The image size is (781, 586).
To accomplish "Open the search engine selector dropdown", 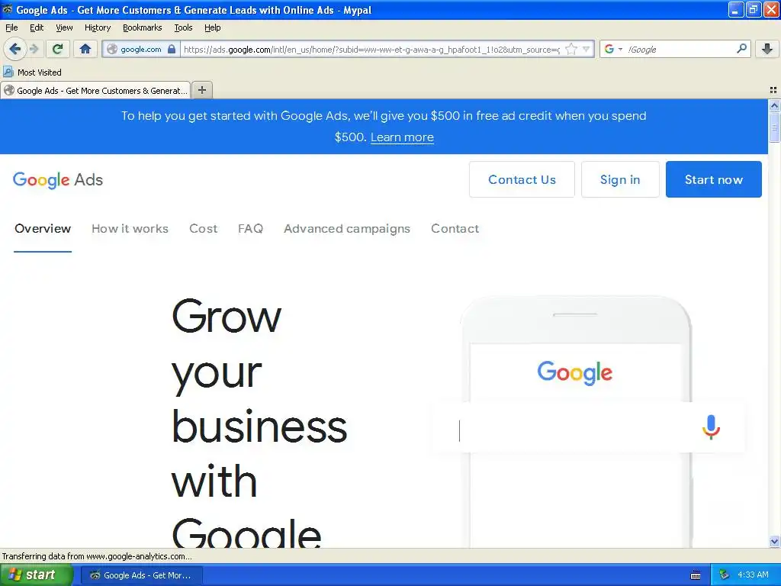I will coord(612,49).
